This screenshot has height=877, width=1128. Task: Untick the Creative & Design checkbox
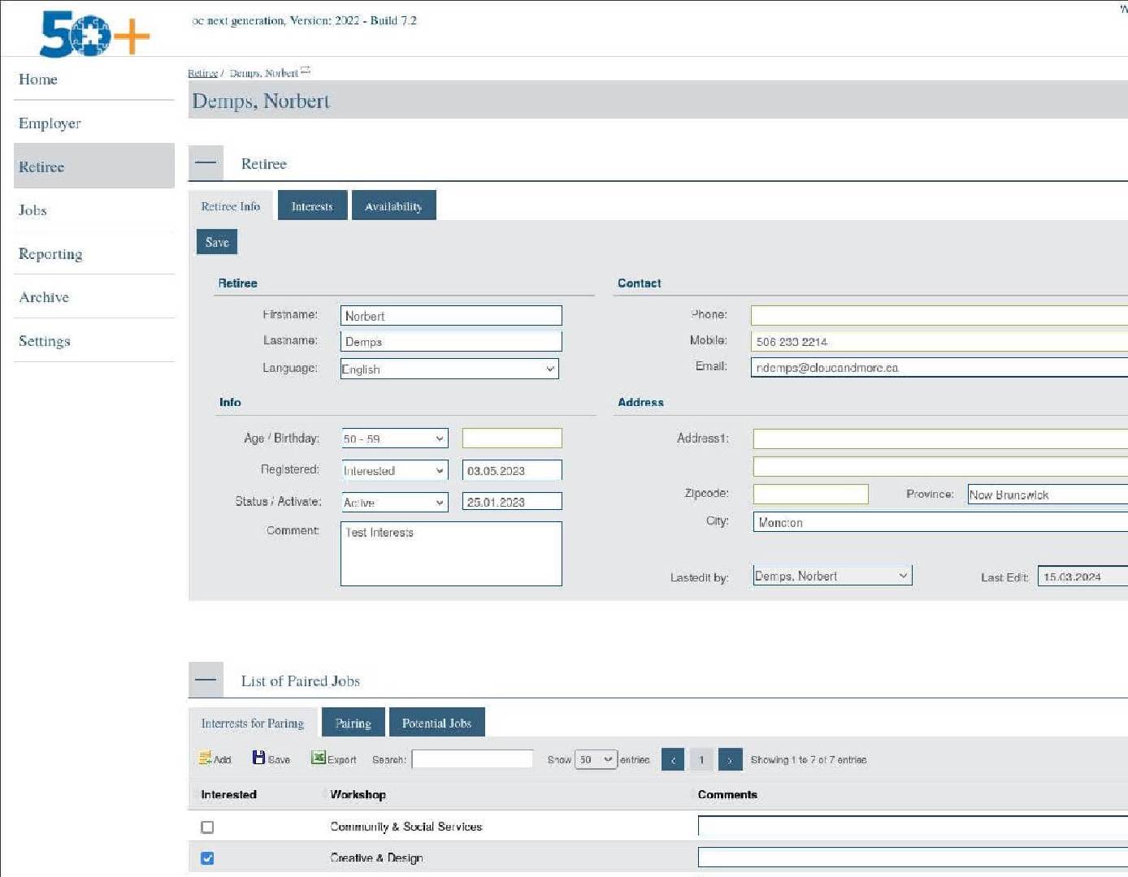coord(207,858)
